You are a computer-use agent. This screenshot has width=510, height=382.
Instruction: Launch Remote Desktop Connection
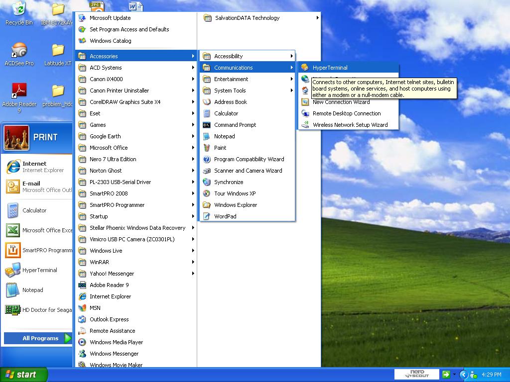pyautogui.click(x=348, y=113)
